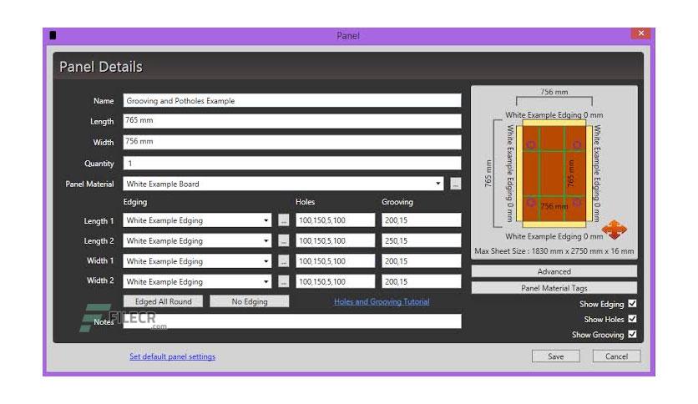This screenshot has height=404, width=698.
Task: Click the window icon in title bar
Action: click(53, 36)
